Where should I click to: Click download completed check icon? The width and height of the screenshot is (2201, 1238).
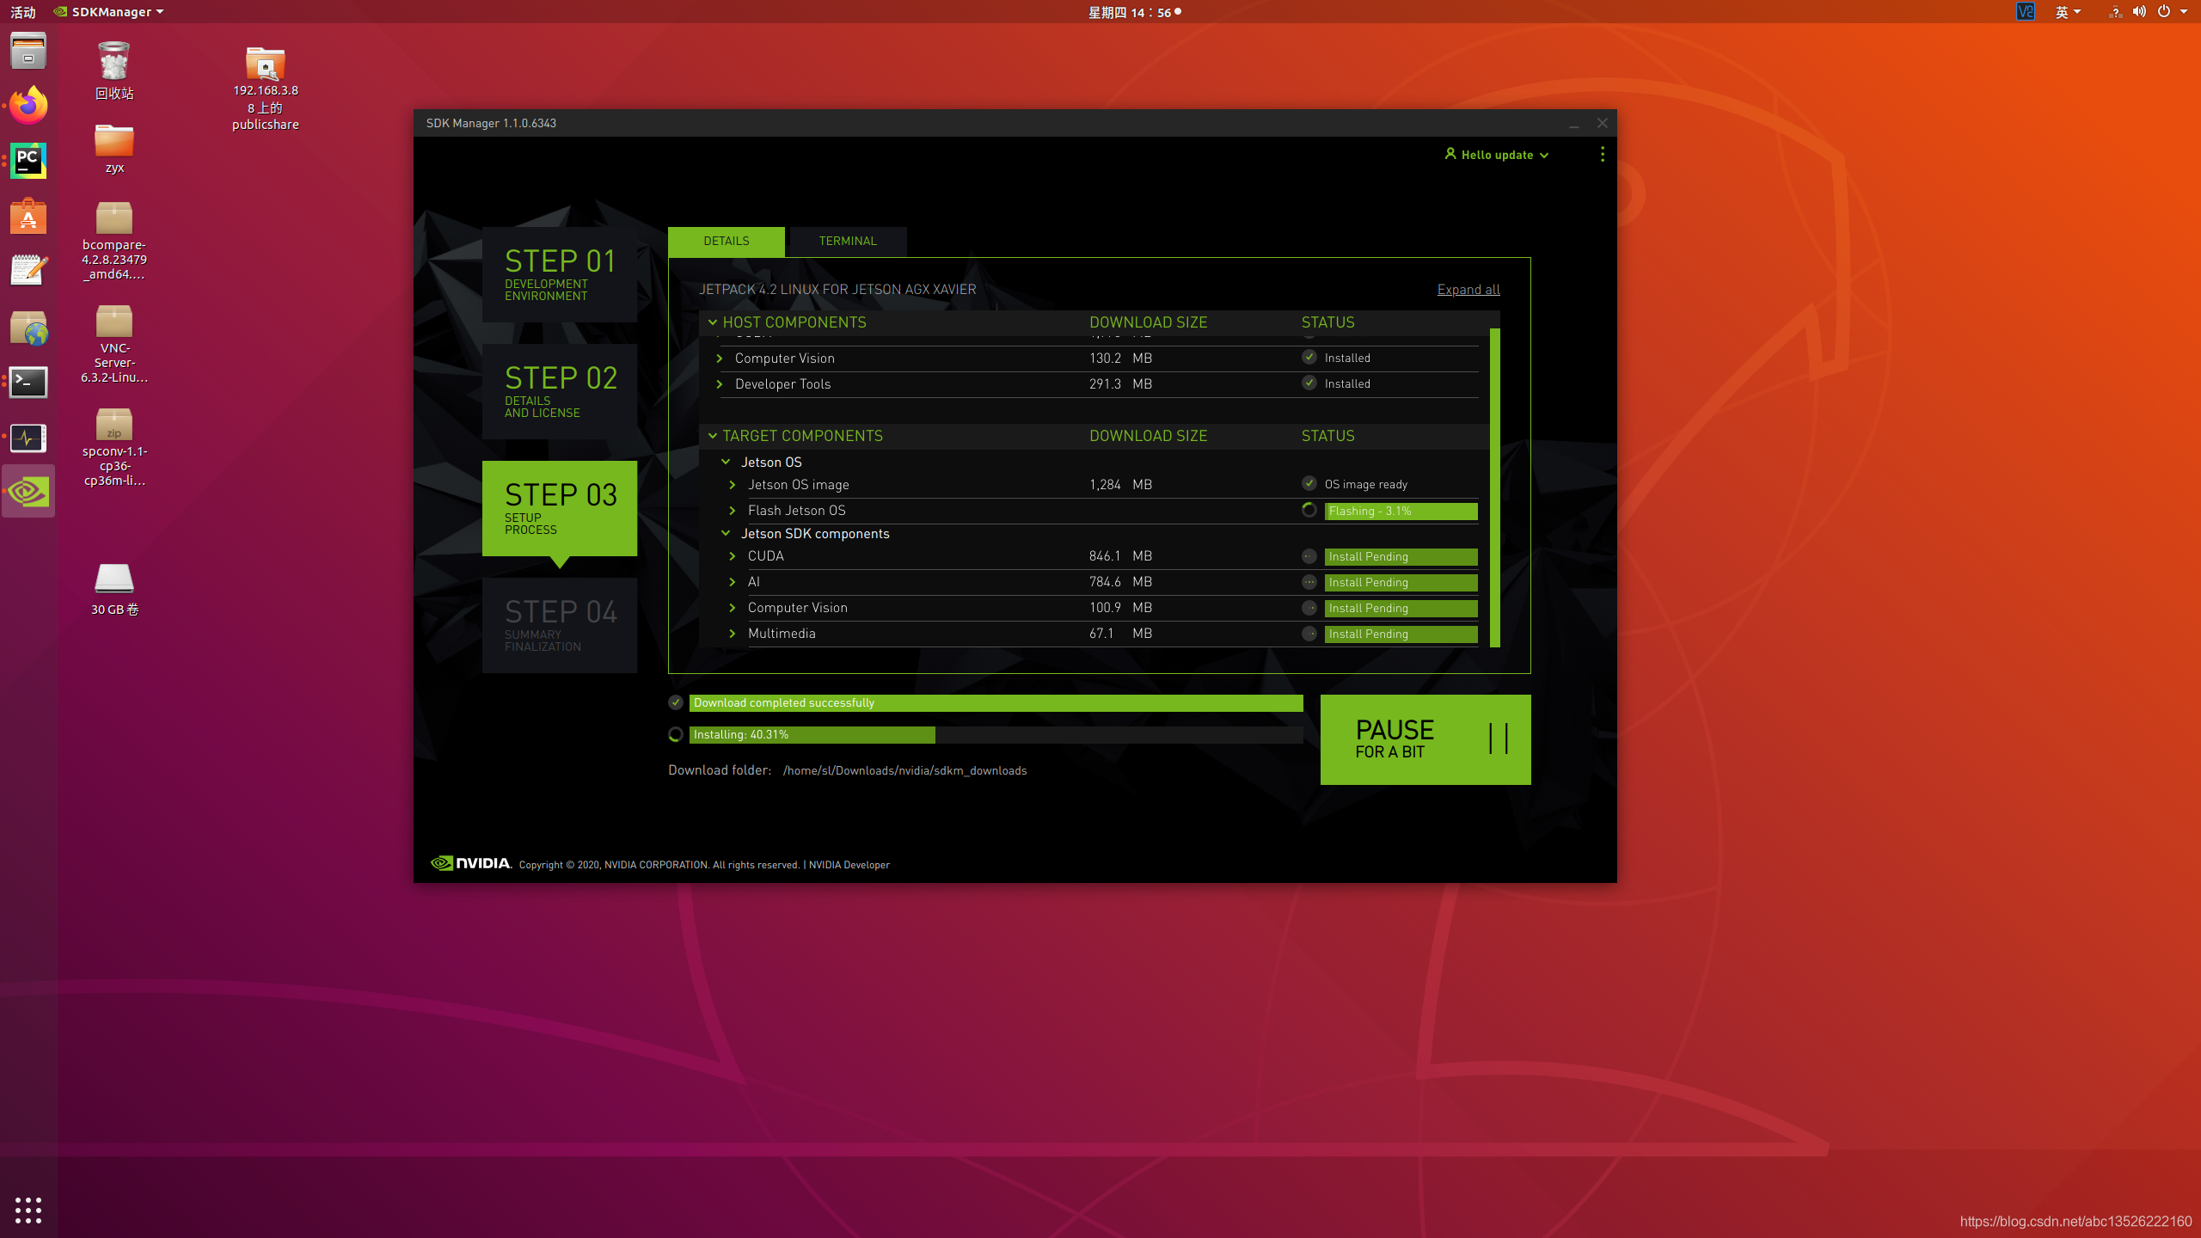click(676, 702)
